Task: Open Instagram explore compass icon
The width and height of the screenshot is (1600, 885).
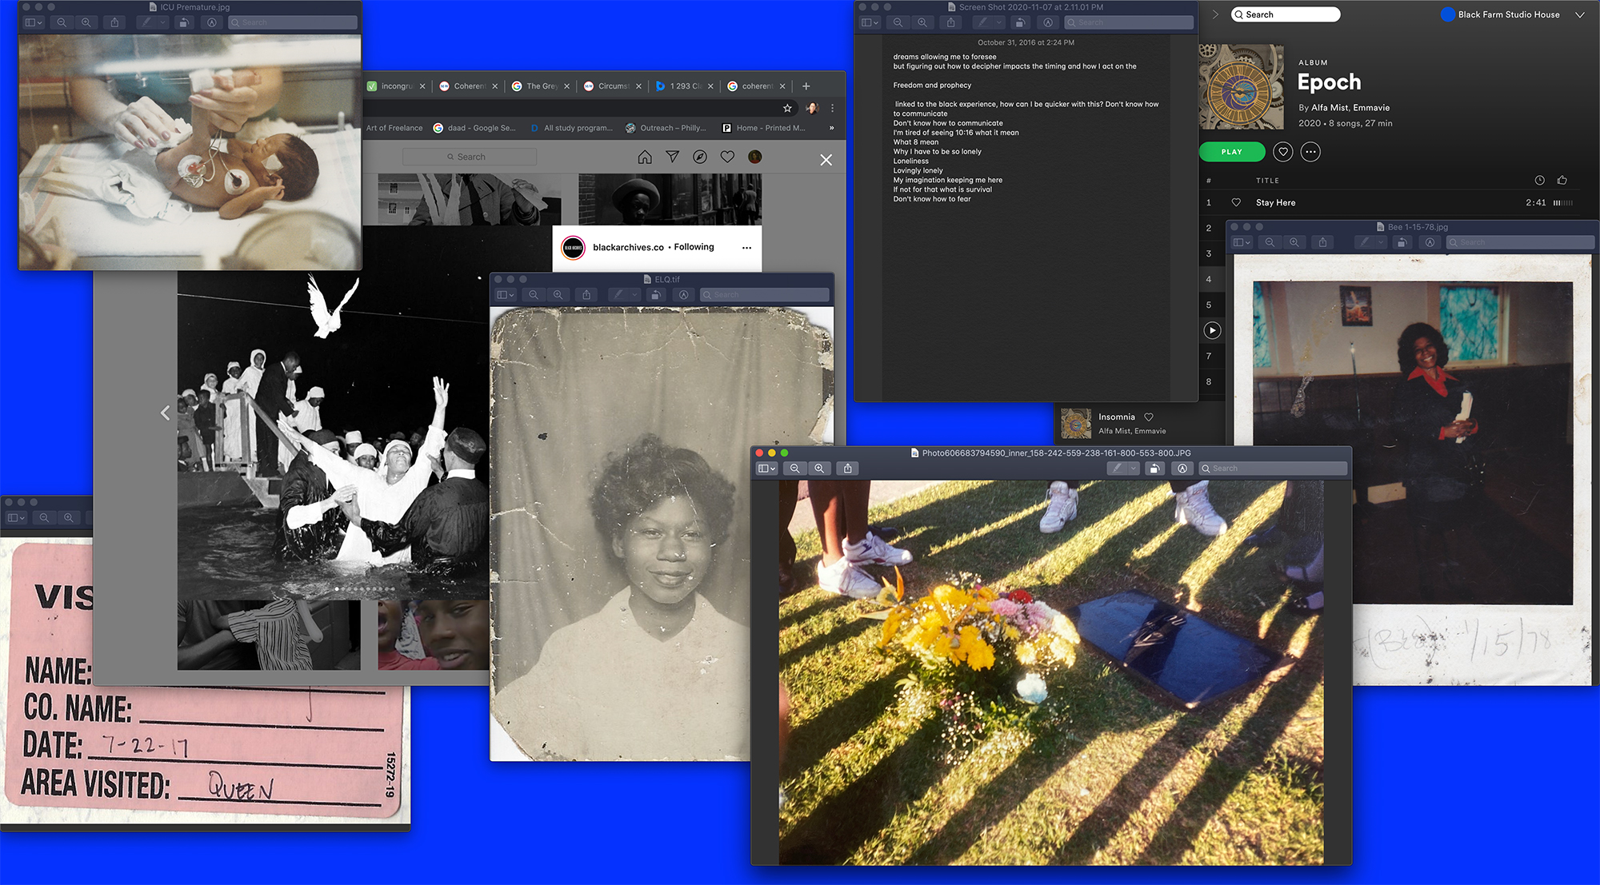Action: pyautogui.click(x=700, y=157)
